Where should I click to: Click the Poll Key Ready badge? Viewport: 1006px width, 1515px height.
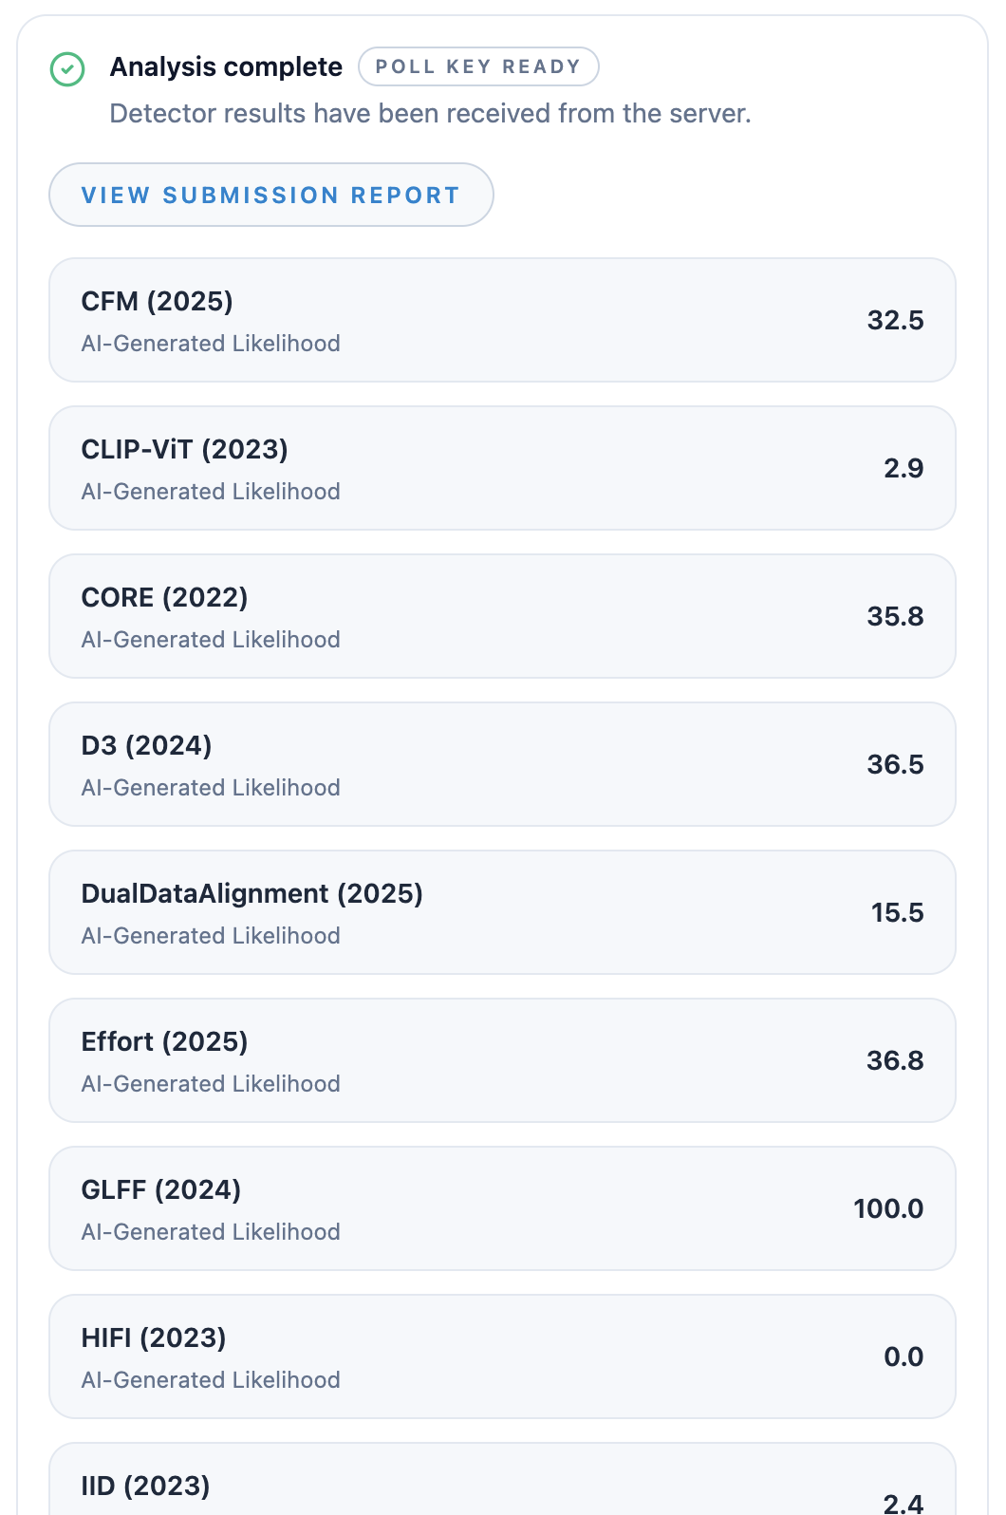click(x=478, y=66)
